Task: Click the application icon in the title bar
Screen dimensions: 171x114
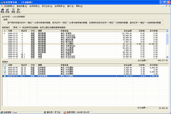Action: click(2, 2)
